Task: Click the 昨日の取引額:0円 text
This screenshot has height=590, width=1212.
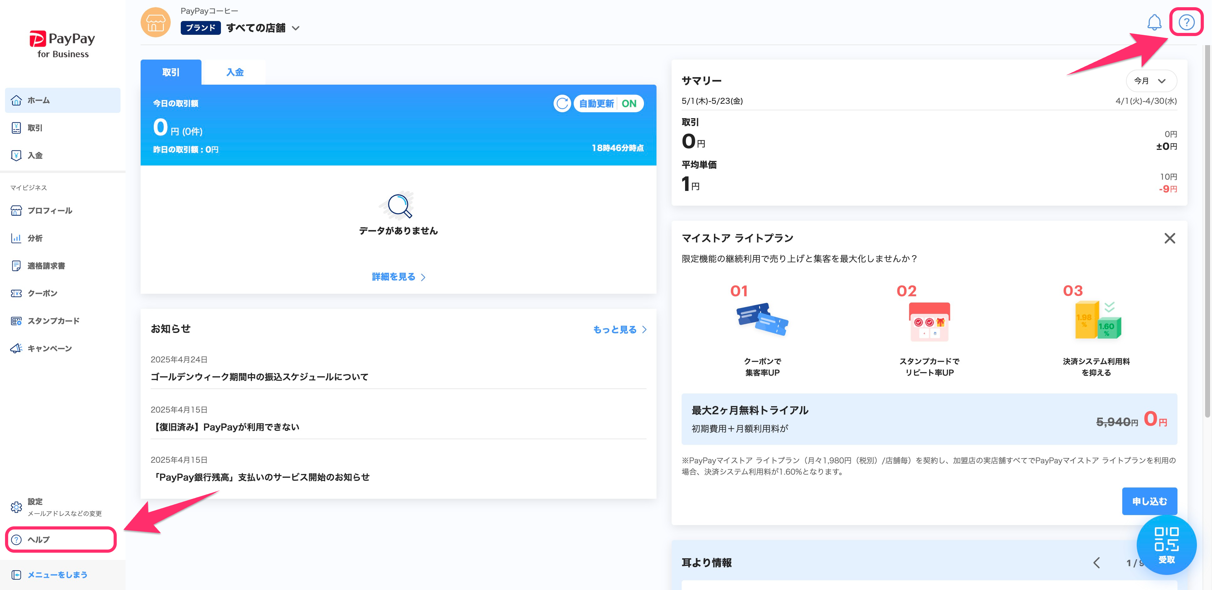Action: (x=186, y=150)
